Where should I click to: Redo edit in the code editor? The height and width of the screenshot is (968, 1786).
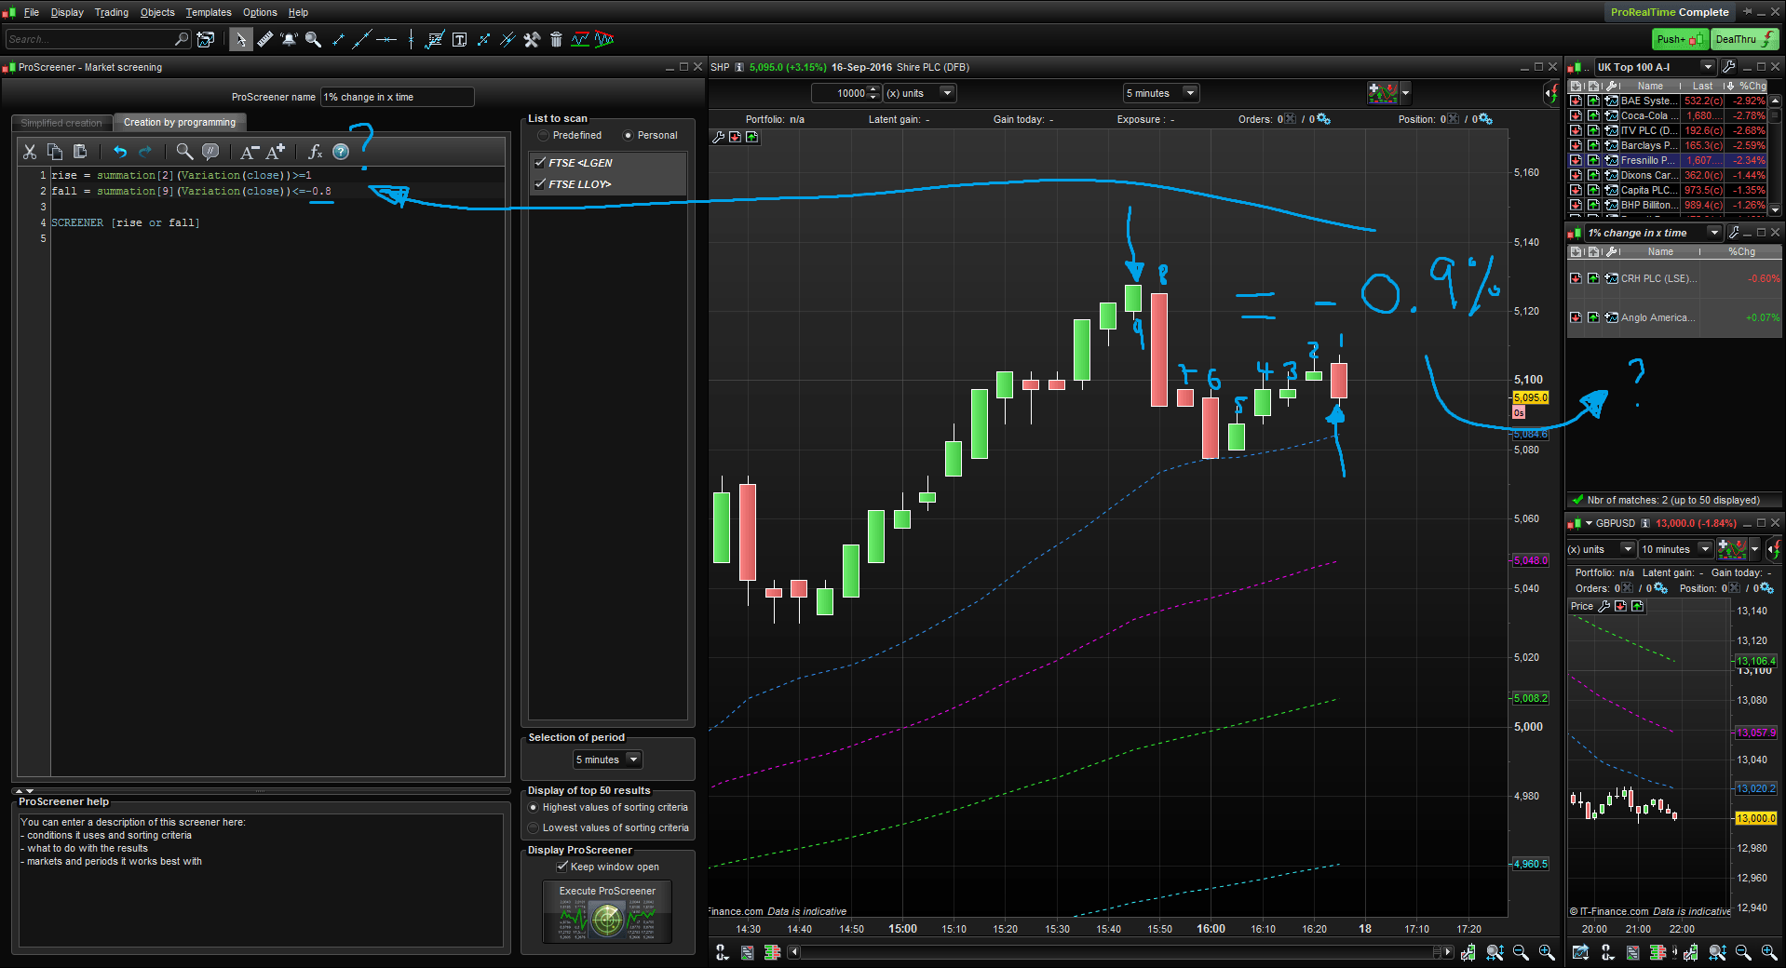click(145, 152)
